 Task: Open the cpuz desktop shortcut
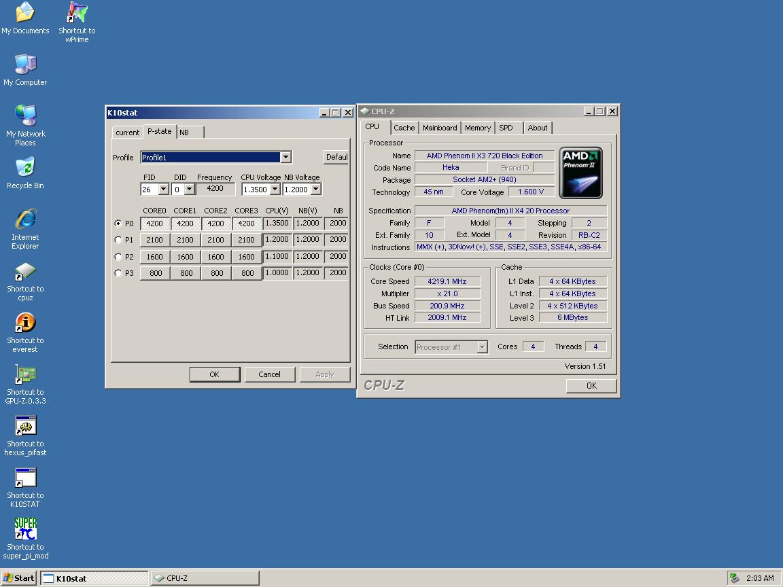[25, 273]
